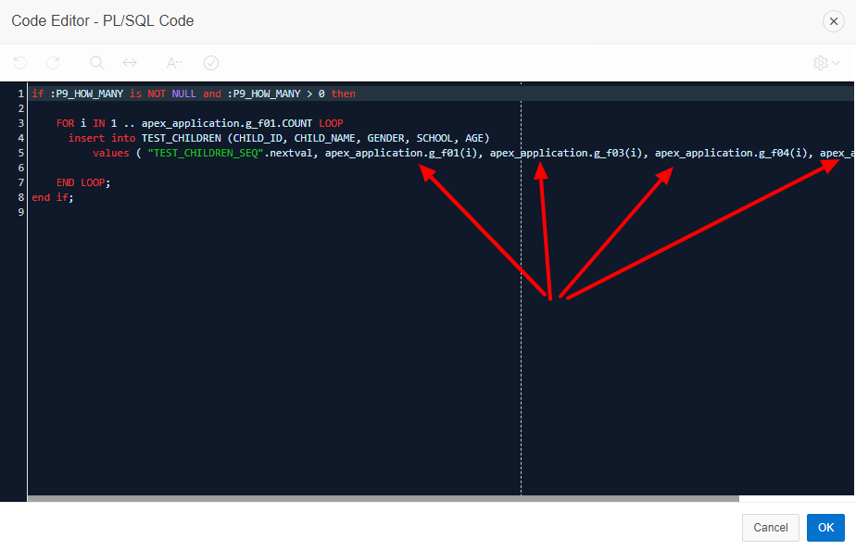Image resolution: width=856 pixels, height=550 pixels.
Task: Click line number 5 in gutter
Action: coord(20,153)
